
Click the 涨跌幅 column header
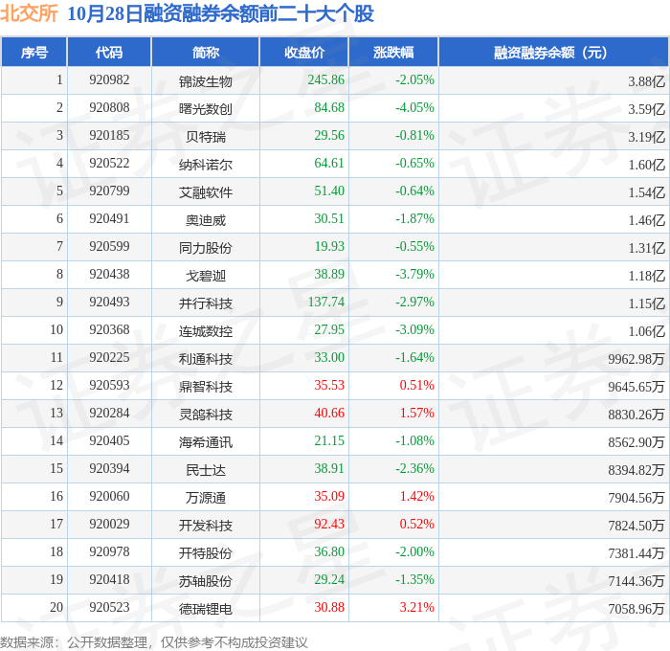coord(393,53)
